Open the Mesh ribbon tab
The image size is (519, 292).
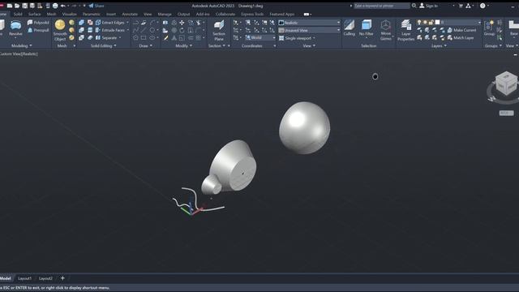[x=51, y=15]
